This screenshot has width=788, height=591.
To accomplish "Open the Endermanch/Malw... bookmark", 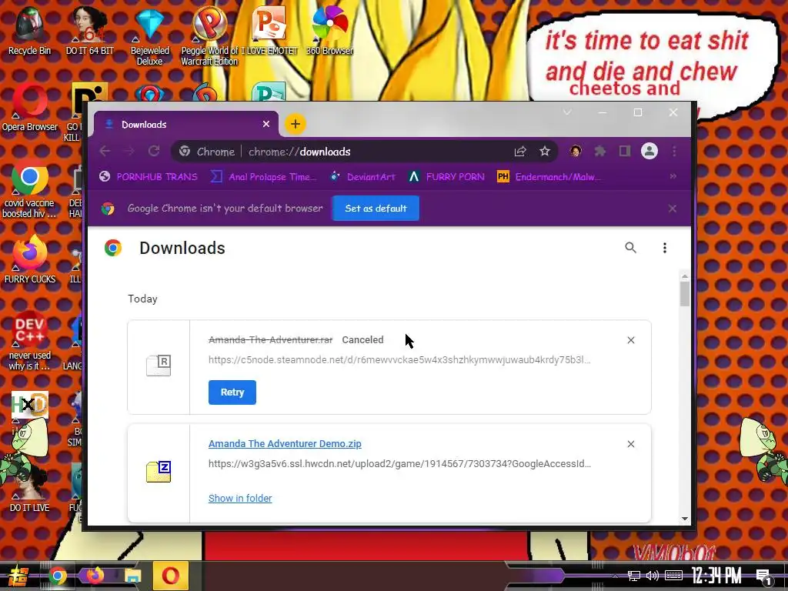I will coord(549,176).
